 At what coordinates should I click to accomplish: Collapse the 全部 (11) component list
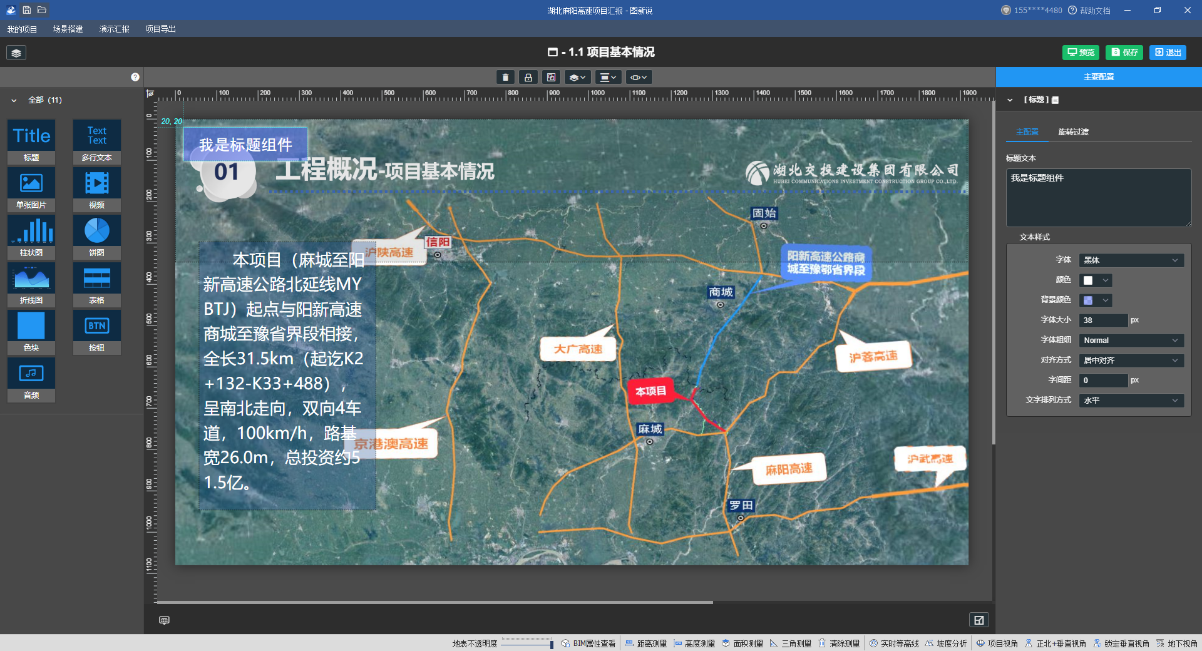point(14,100)
